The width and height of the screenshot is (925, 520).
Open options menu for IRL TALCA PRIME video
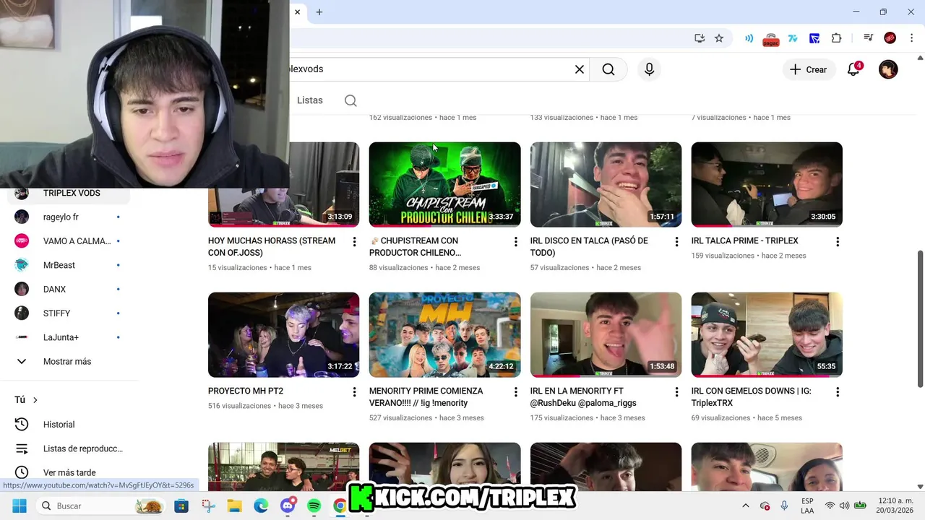click(838, 242)
